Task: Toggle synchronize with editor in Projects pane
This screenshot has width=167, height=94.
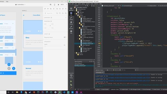Action: coord(90,6)
